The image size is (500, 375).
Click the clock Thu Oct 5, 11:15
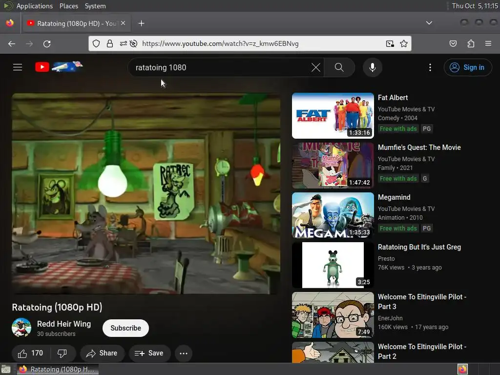475,6
